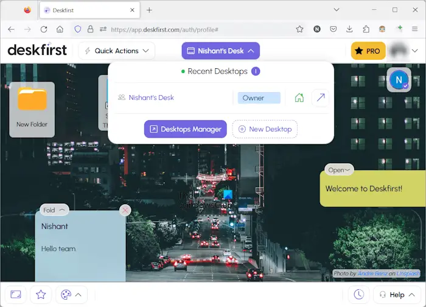Screen dimensions: 426x307
Task: Open the New Folder on desktop
Action: [x=32, y=109]
